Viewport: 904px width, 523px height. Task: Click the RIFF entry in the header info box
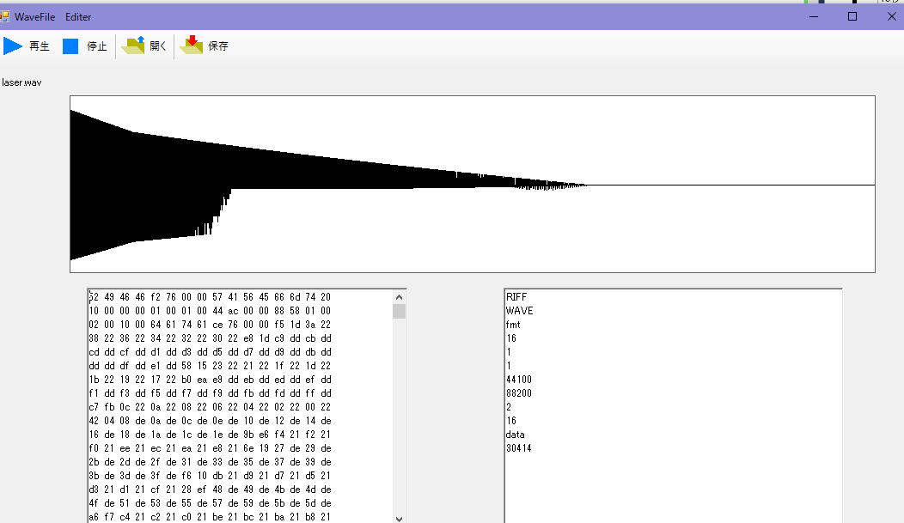tap(516, 297)
